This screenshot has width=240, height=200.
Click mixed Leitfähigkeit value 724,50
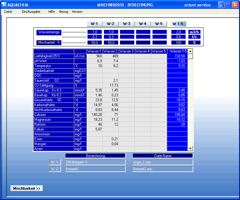(177, 56)
